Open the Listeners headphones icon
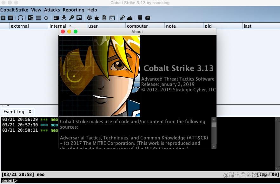 point(21,18)
